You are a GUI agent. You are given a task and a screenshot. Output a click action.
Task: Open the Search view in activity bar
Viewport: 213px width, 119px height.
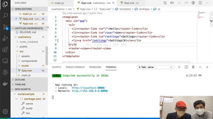click(5, 16)
